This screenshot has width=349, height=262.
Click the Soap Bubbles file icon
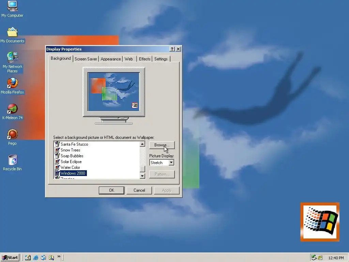[57, 156]
